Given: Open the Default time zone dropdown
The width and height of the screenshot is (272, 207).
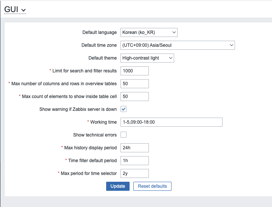Looking at the screenshot, I should coord(178,45).
